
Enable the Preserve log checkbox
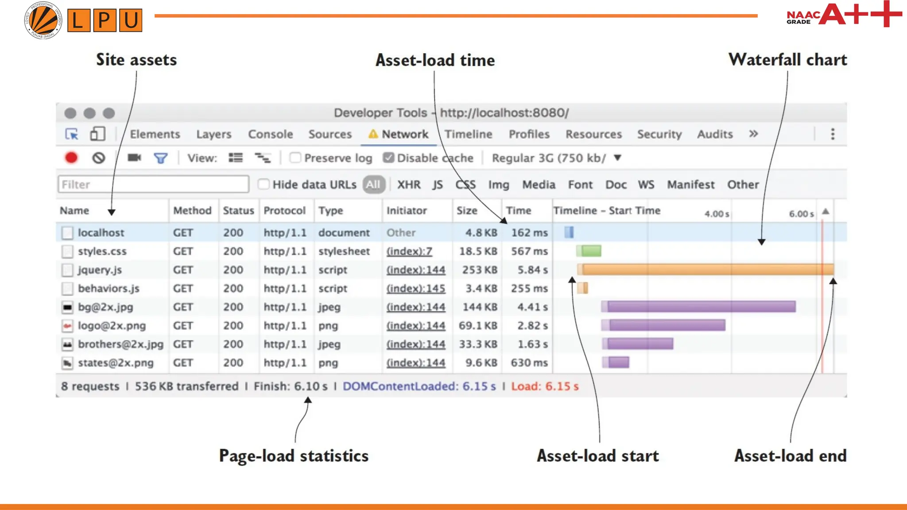pyautogui.click(x=295, y=158)
